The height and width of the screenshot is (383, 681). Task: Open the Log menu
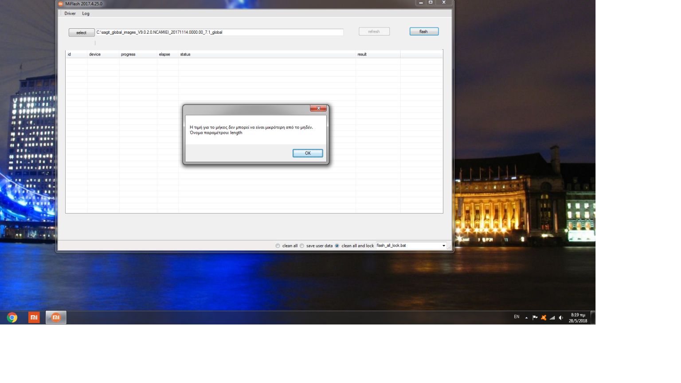pos(86,14)
